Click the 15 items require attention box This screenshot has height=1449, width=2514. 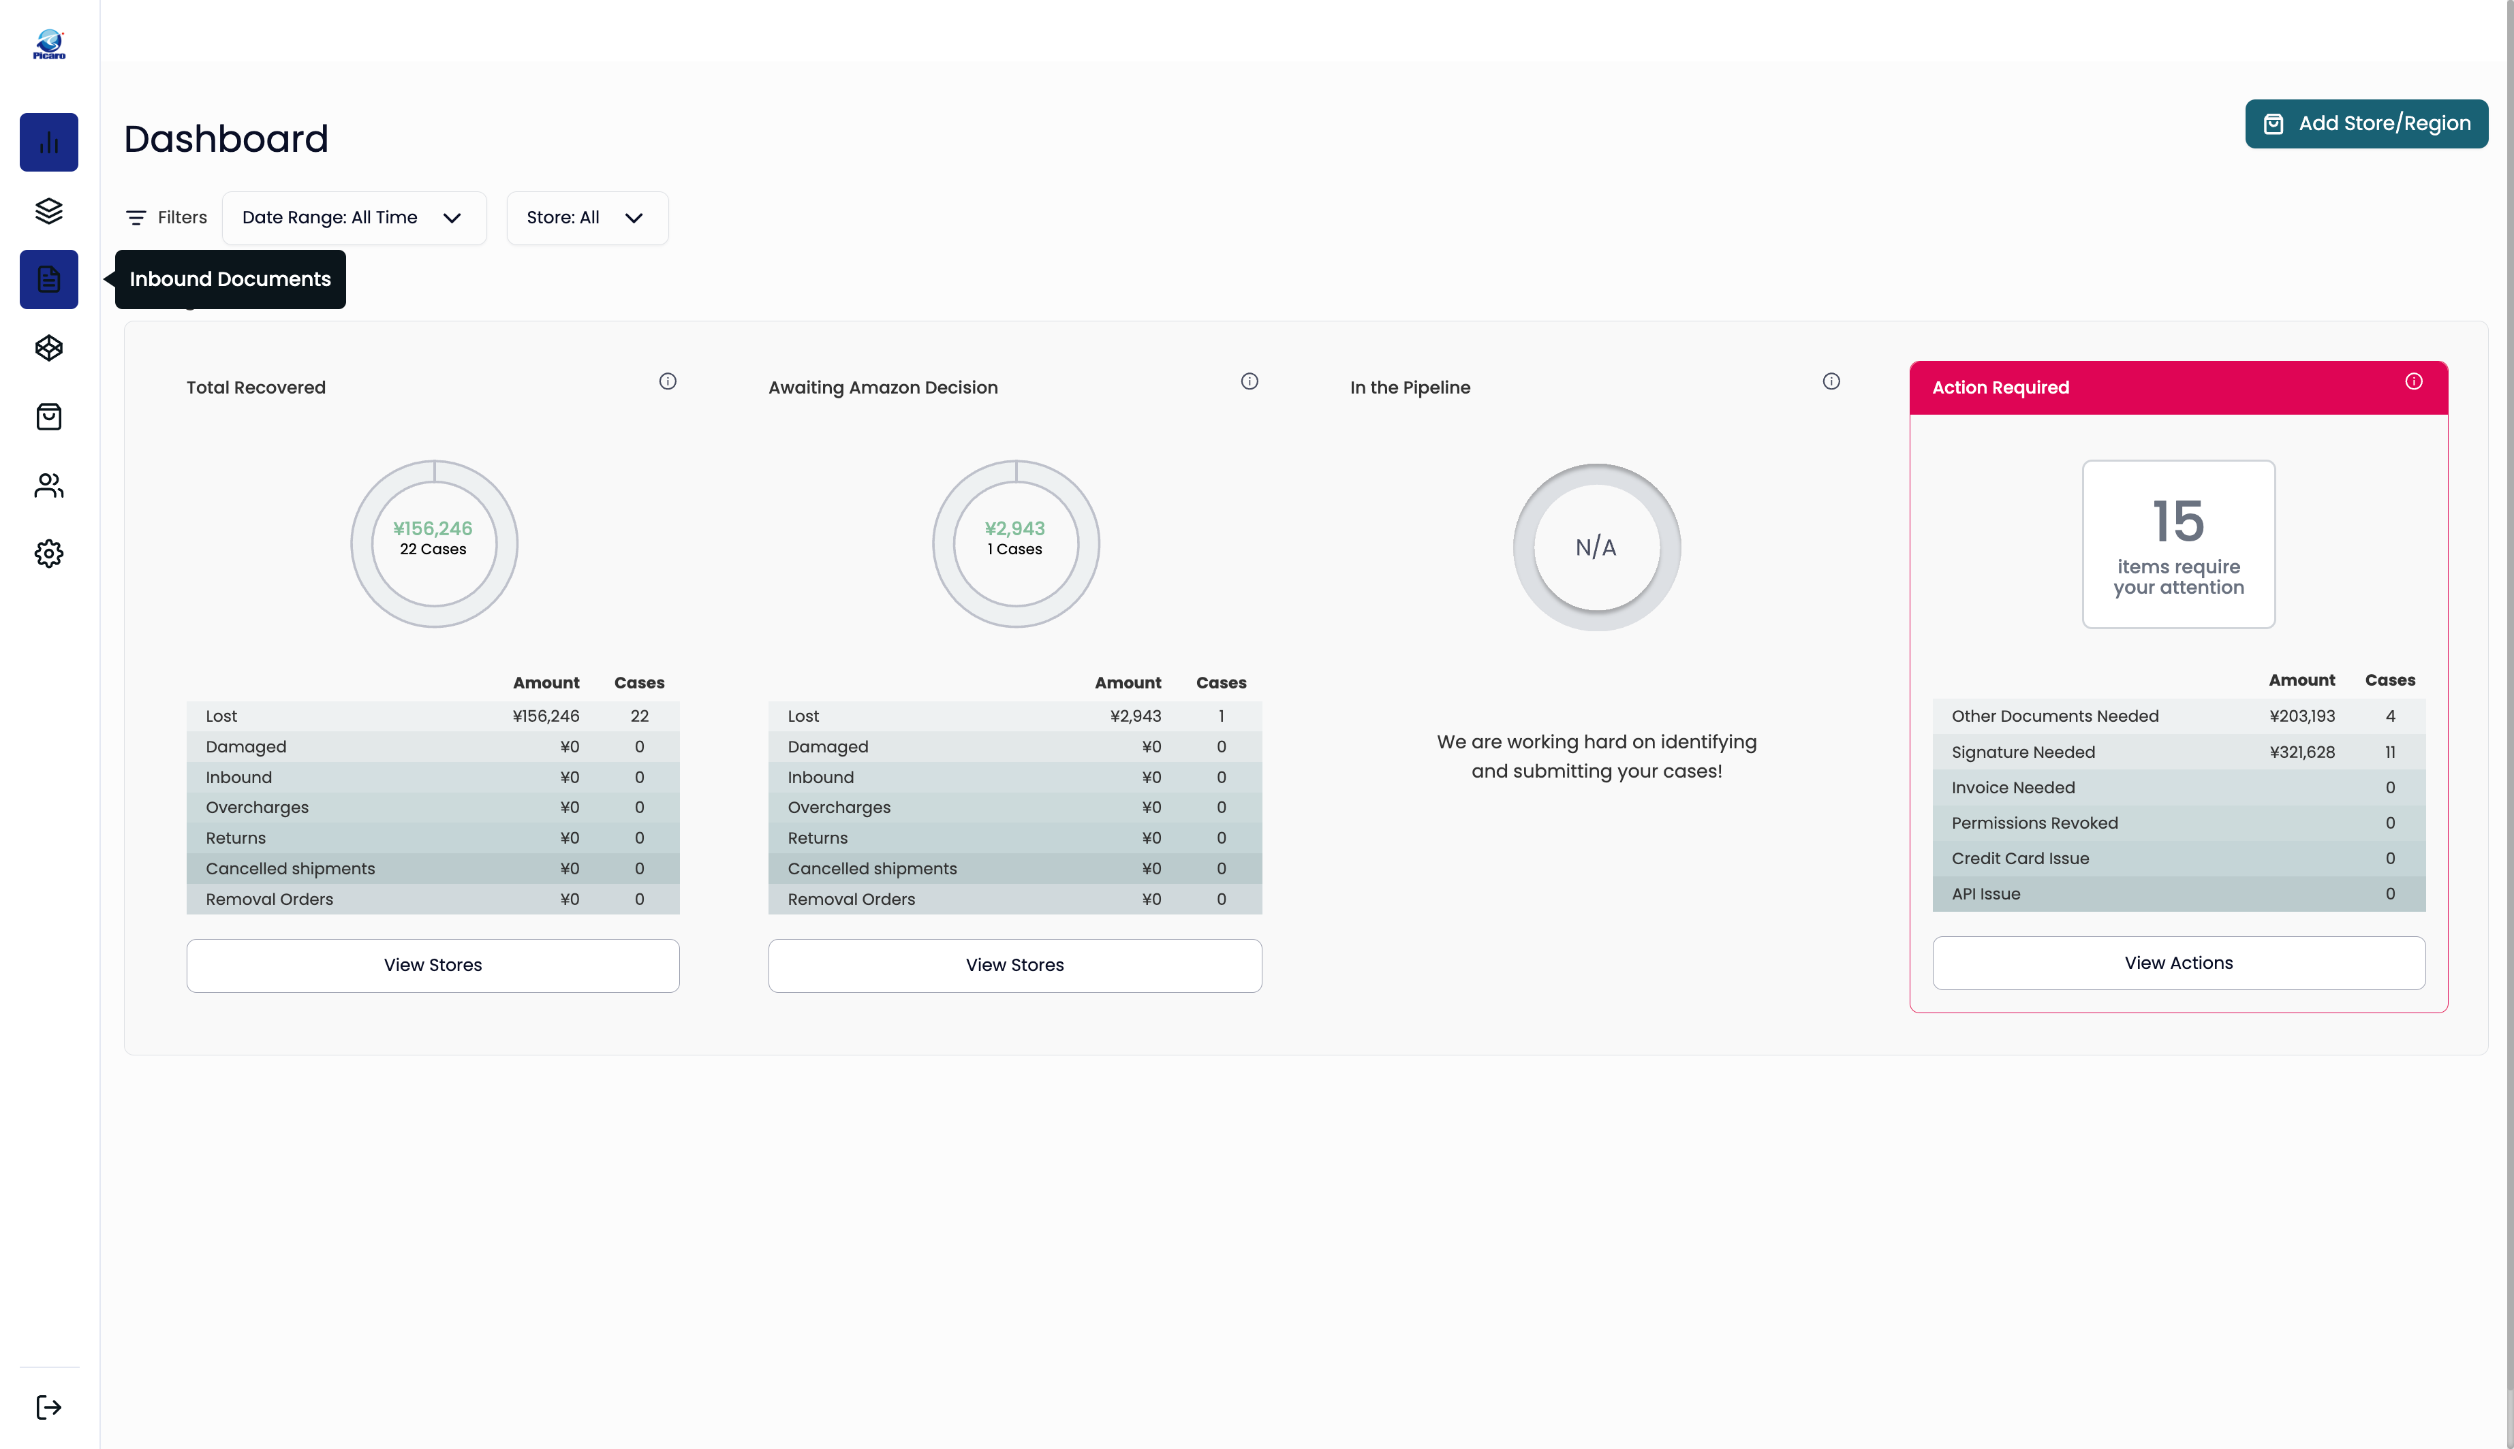(2179, 544)
